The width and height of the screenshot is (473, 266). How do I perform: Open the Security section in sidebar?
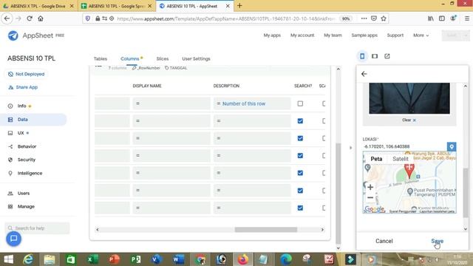(26, 160)
